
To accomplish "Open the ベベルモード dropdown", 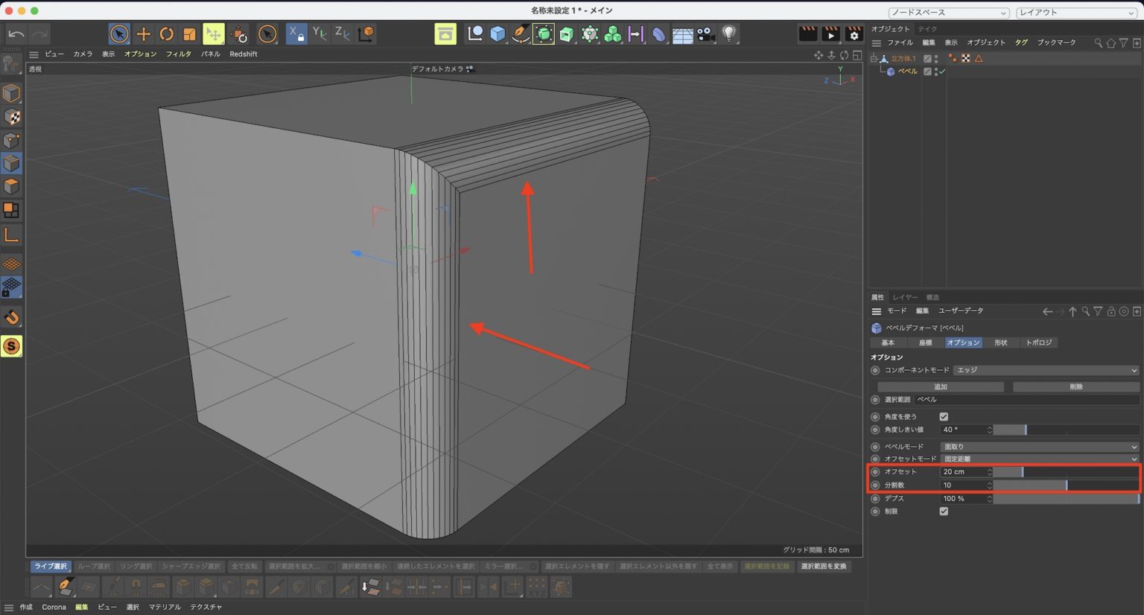I will point(1040,446).
